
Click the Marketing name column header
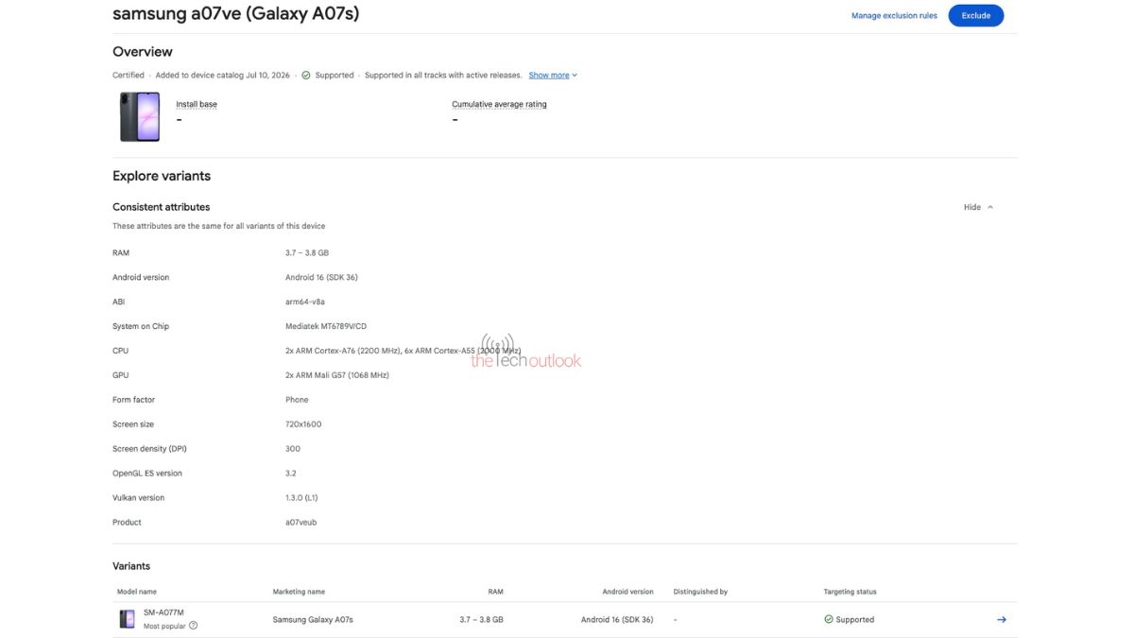click(299, 592)
